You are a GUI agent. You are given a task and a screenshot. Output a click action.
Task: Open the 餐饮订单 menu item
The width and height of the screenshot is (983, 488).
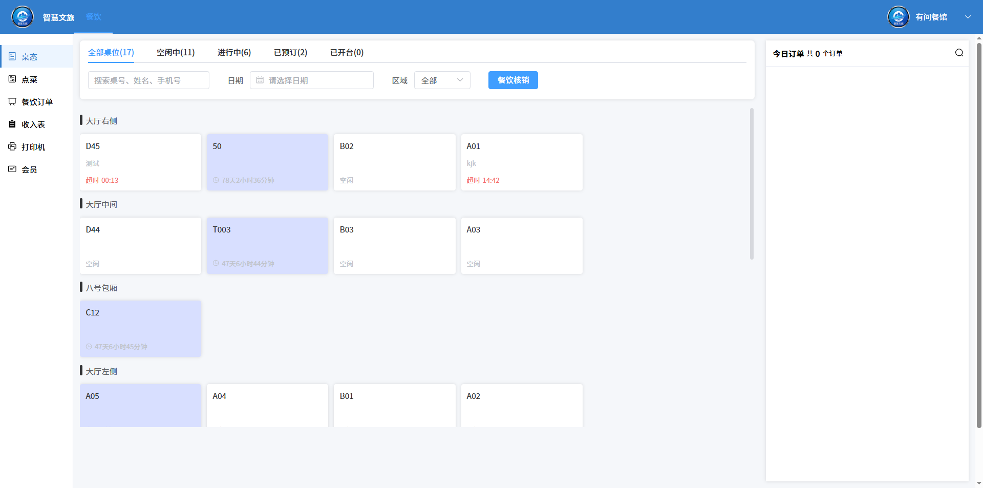click(36, 102)
